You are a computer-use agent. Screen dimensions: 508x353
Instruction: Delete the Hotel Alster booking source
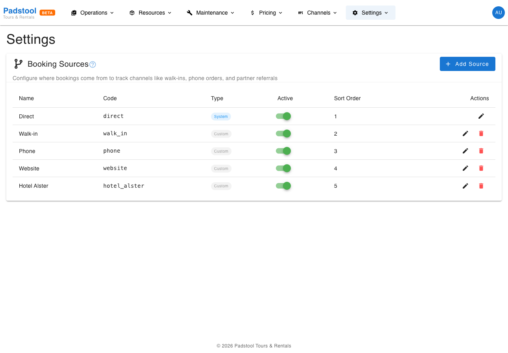pos(481,186)
